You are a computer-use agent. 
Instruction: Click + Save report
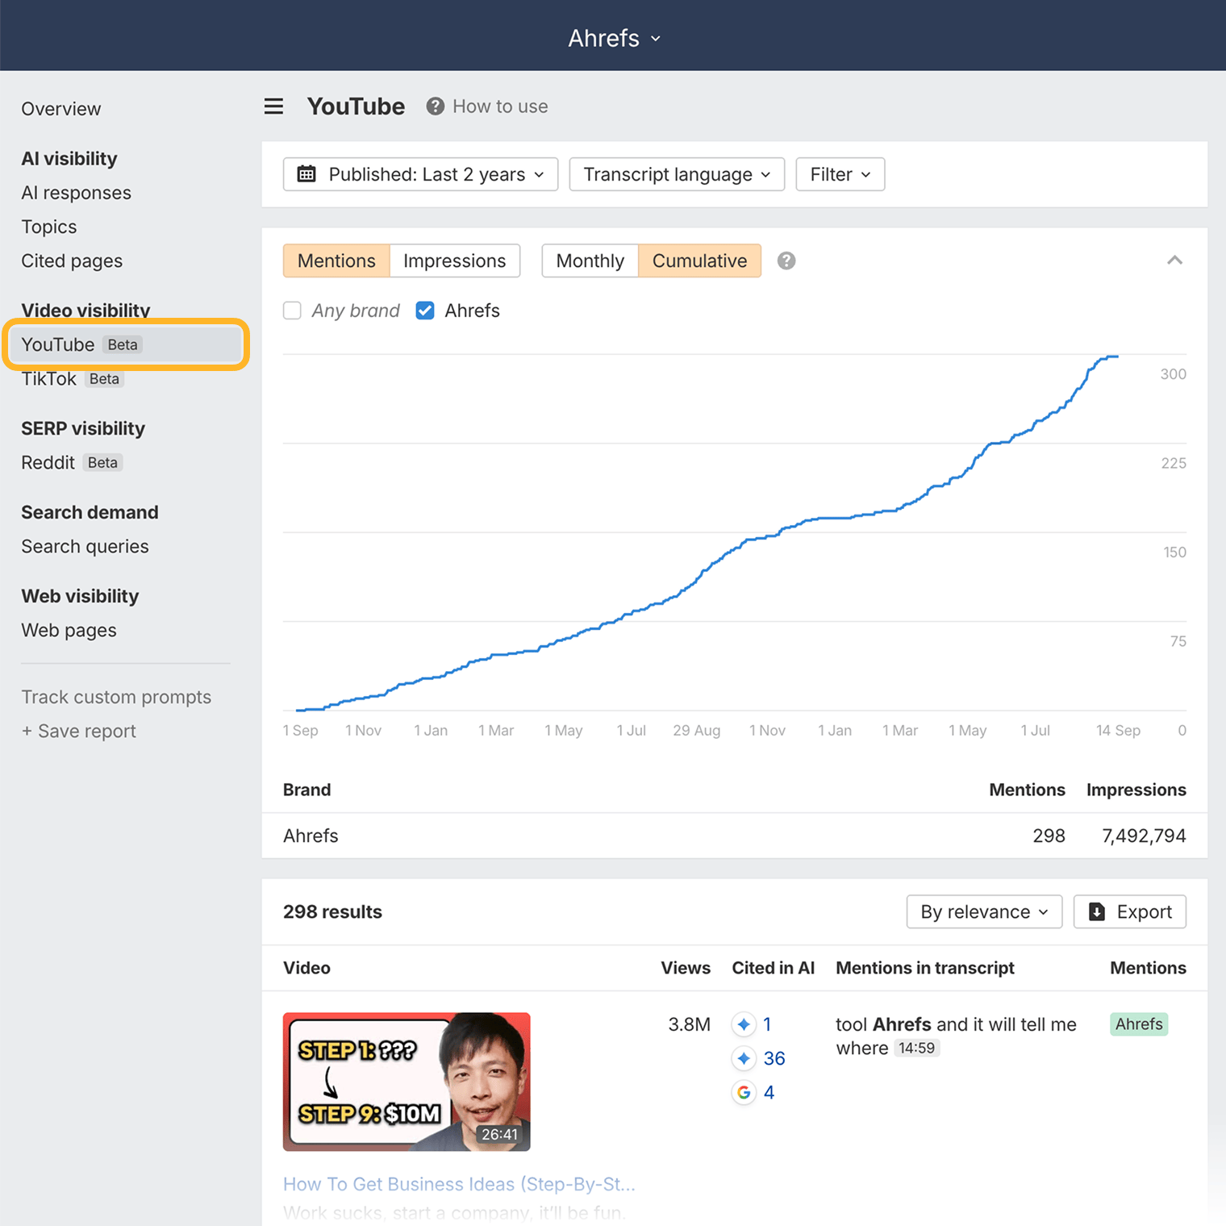tap(79, 731)
